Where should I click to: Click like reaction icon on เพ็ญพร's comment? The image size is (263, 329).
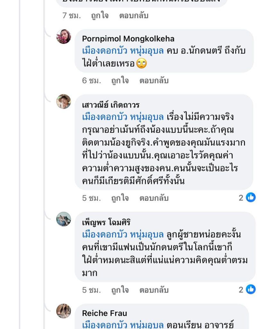pyautogui.click(x=251, y=289)
